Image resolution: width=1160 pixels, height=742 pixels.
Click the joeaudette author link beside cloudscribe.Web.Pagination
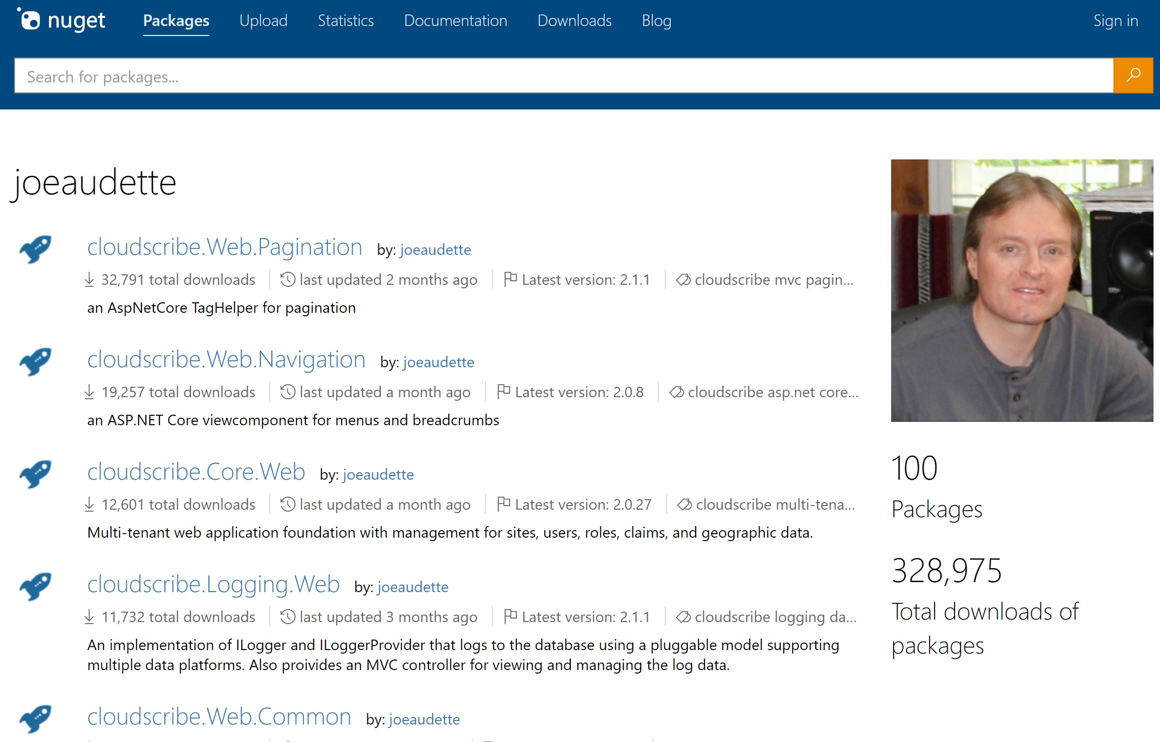pyautogui.click(x=435, y=249)
